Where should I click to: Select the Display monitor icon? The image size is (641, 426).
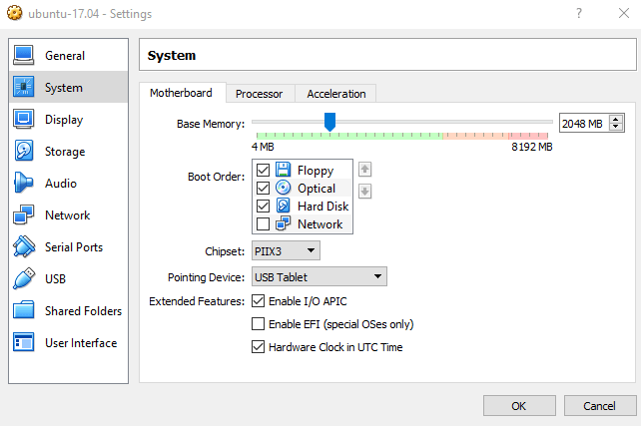pos(24,120)
